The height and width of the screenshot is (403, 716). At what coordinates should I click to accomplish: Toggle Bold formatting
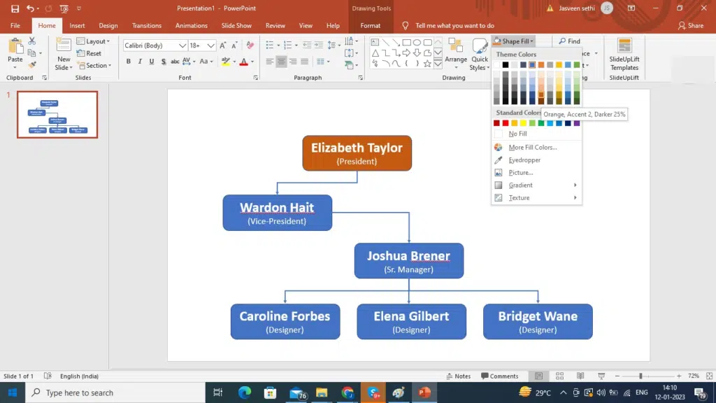pos(129,62)
